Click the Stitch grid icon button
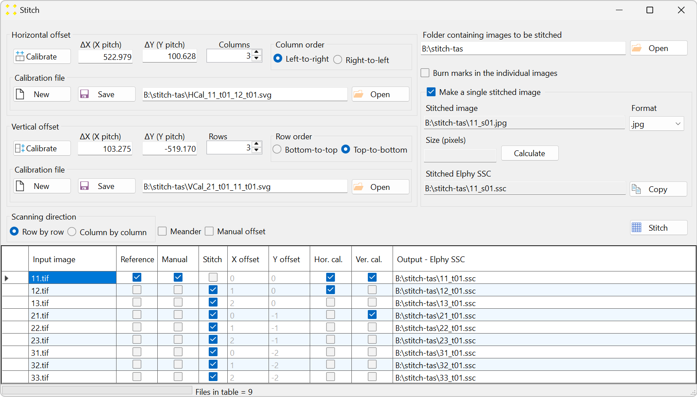Viewport: 697px width, 397px height. coord(659,228)
